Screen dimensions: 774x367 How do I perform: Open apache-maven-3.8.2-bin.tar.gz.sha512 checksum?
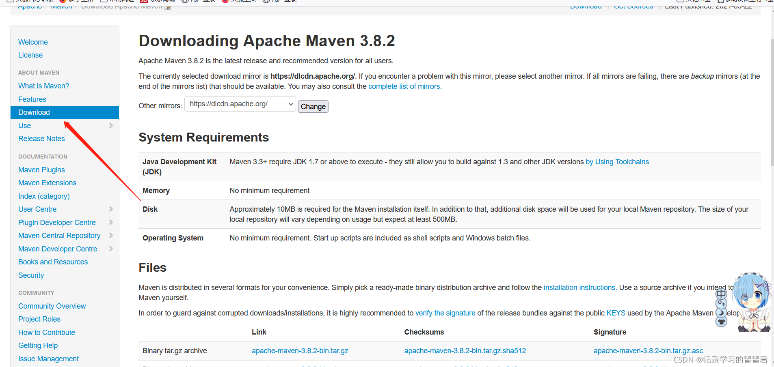[x=465, y=351]
